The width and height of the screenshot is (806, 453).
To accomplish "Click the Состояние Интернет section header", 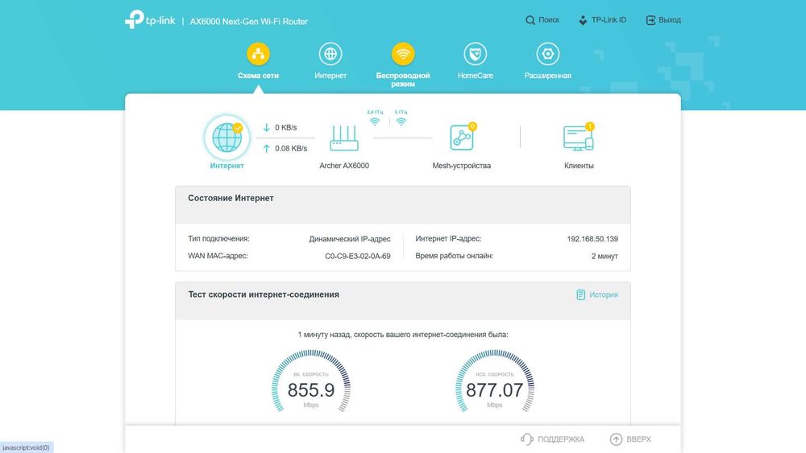I will [231, 198].
